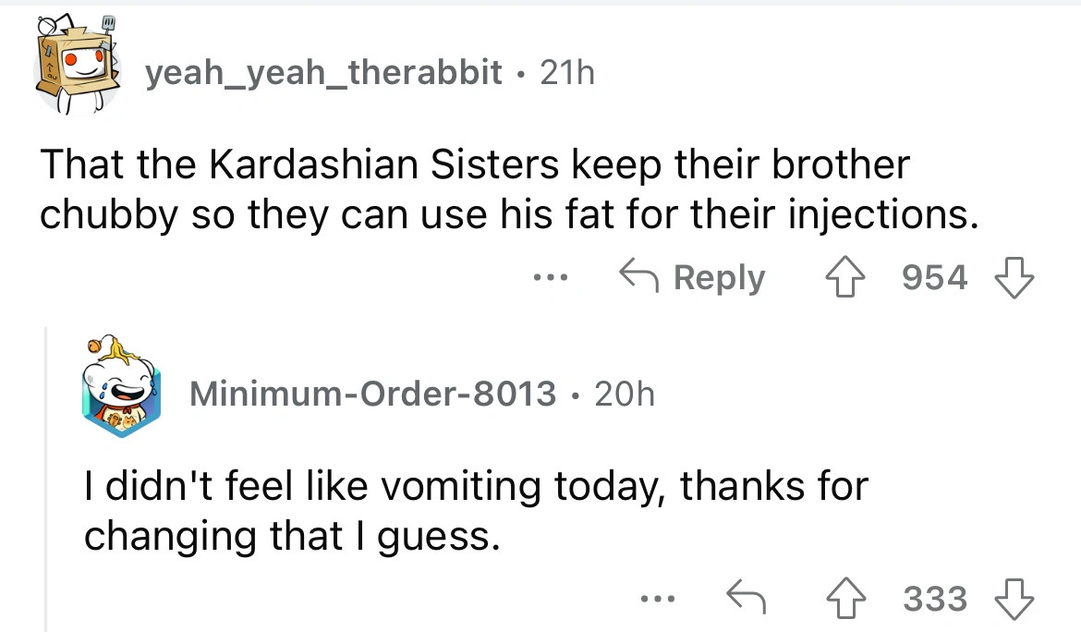Click the 333 vote count
The width and height of the screenshot is (1081, 632).
(934, 599)
